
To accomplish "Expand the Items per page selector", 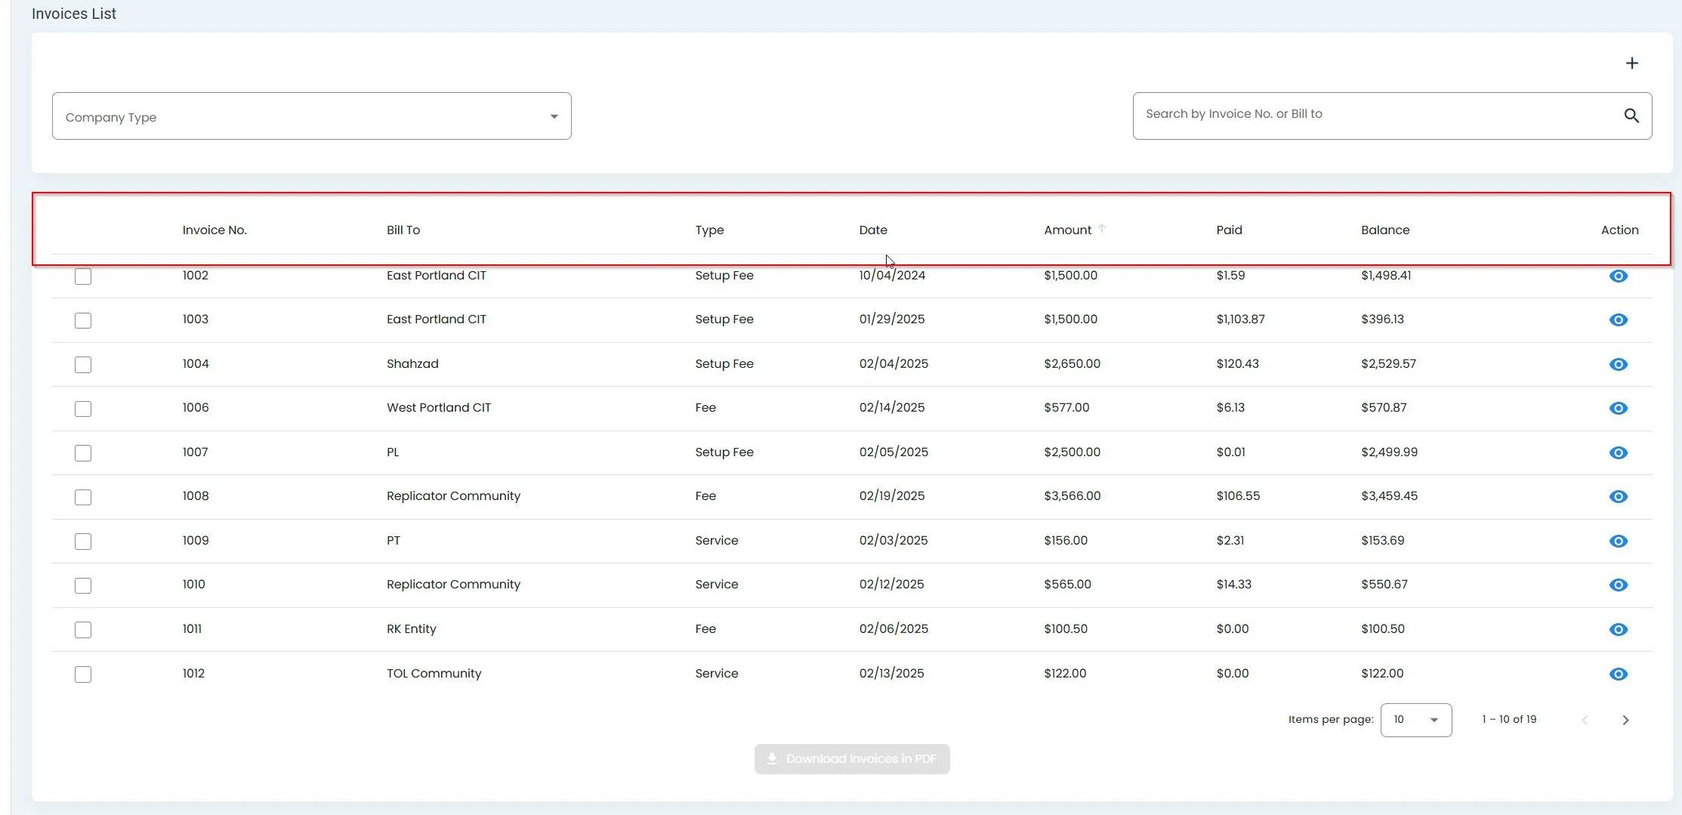I will coord(1415,720).
